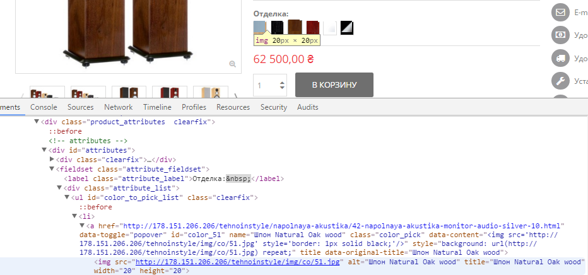The height and width of the screenshot is (275, 588).
Task: Select the black-and-white gloss finish swatch
Action: [x=347, y=28]
